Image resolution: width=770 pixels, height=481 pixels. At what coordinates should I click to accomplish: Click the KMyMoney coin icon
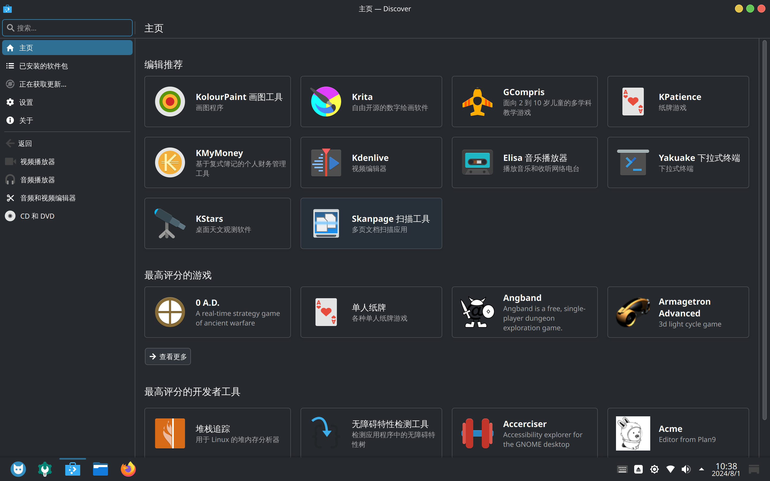click(170, 162)
